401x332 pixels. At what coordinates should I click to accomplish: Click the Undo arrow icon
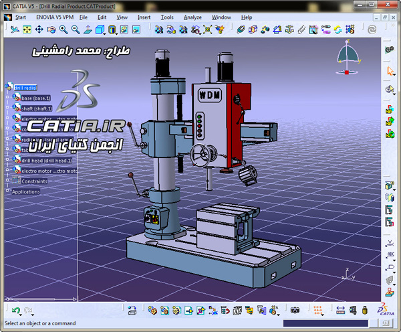tap(16, 310)
